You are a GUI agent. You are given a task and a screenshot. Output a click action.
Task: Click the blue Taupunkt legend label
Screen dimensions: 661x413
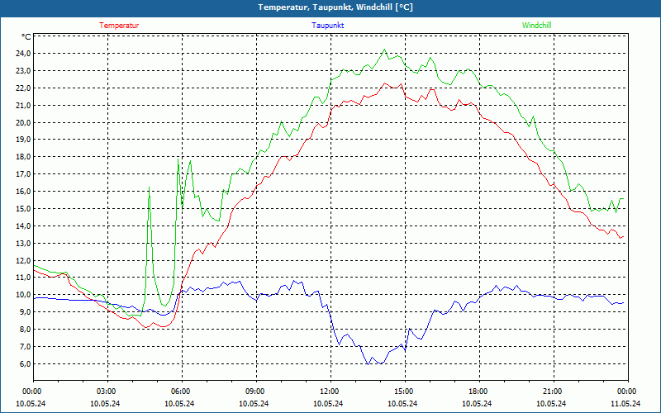point(327,26)
